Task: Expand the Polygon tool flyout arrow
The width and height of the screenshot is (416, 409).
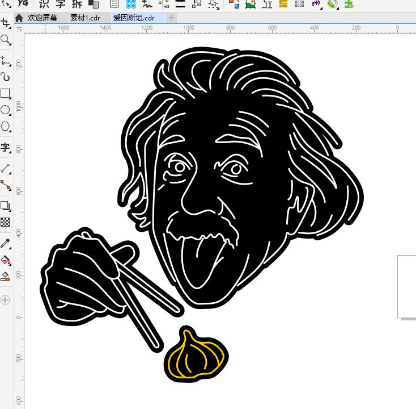Action: [10, 131]
